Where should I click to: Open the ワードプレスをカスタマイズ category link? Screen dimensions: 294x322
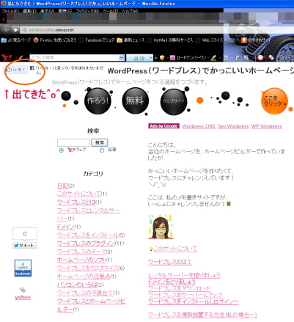(88, 268)
